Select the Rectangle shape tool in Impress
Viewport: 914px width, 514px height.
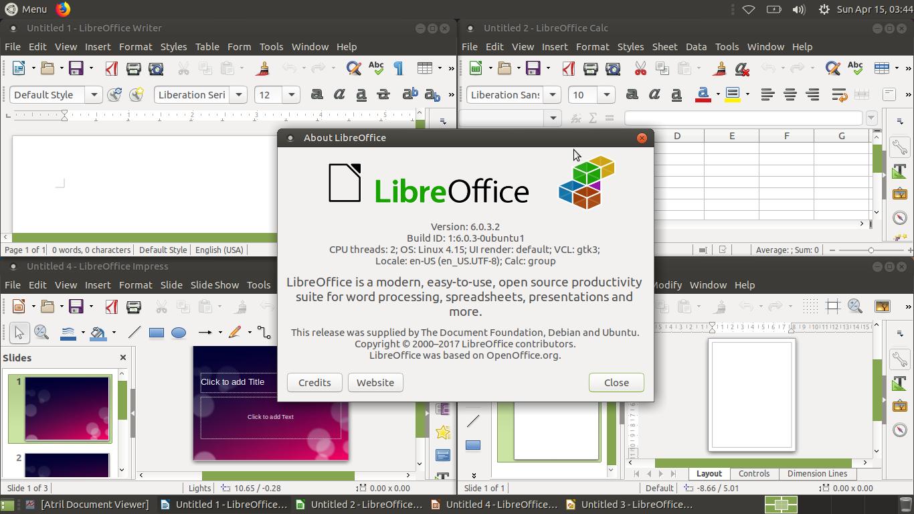pos(157,333)
